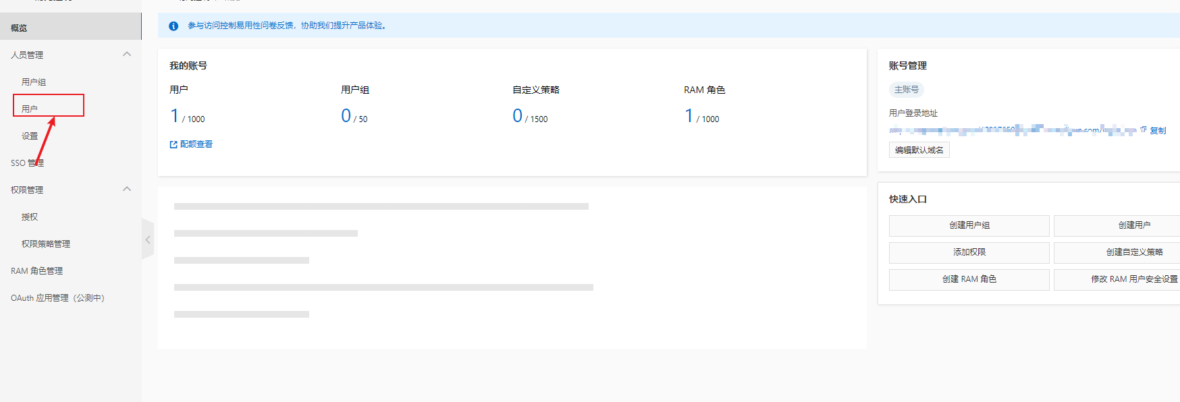Click the 添加权限 quick entry button
The image size is (1180, 402).
click(x=969, y=252)
